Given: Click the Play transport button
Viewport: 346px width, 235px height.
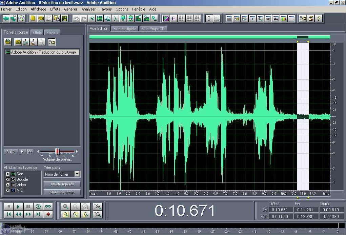Looking at the screenshot, I should pyautogui.click(x=19, y=207).
